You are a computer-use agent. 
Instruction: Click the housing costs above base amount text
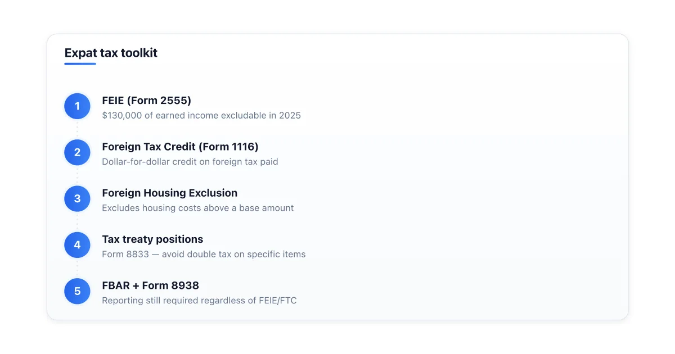198,208
